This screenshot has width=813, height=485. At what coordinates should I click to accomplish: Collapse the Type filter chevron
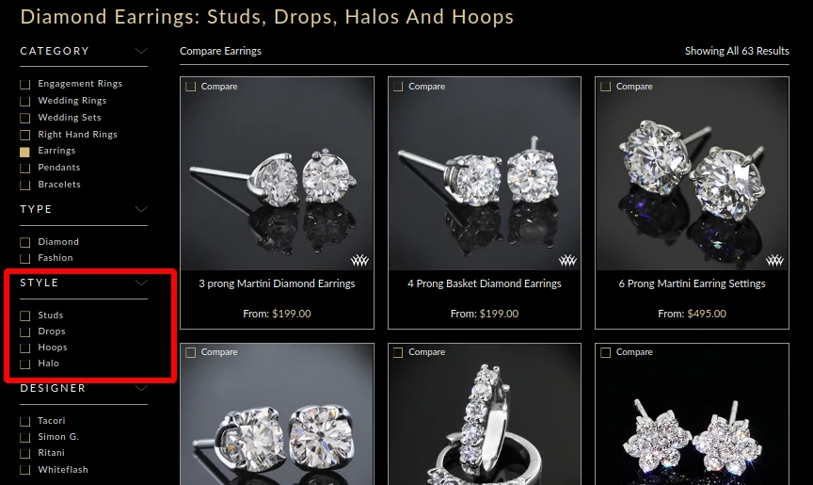pos(141,209)
